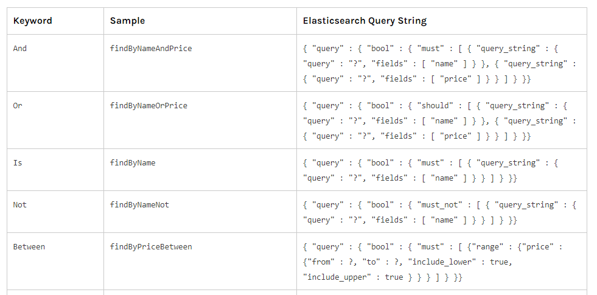The width and height of the screenshot is (597, 295).
Task: Click the query string in the Or row
Action: [x=439, y=121]
